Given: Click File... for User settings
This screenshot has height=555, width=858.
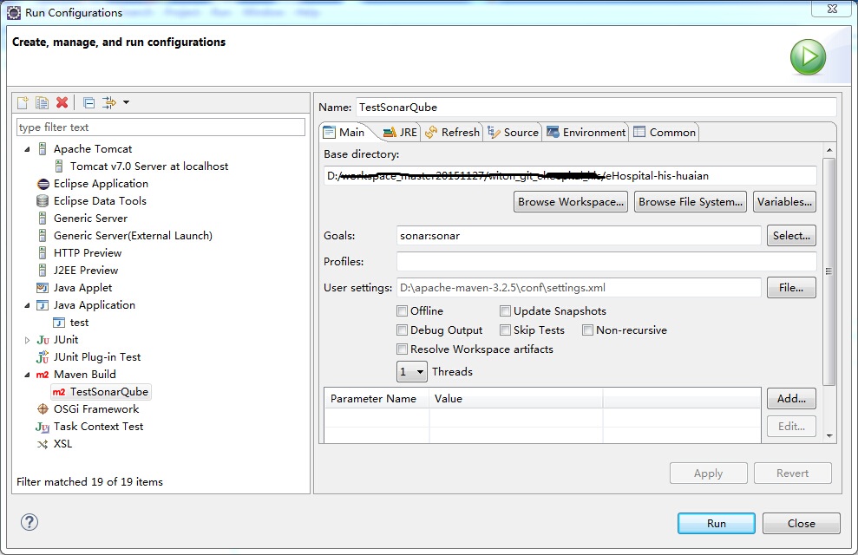Looking at the screenshot, I should (x=791, y=288).
